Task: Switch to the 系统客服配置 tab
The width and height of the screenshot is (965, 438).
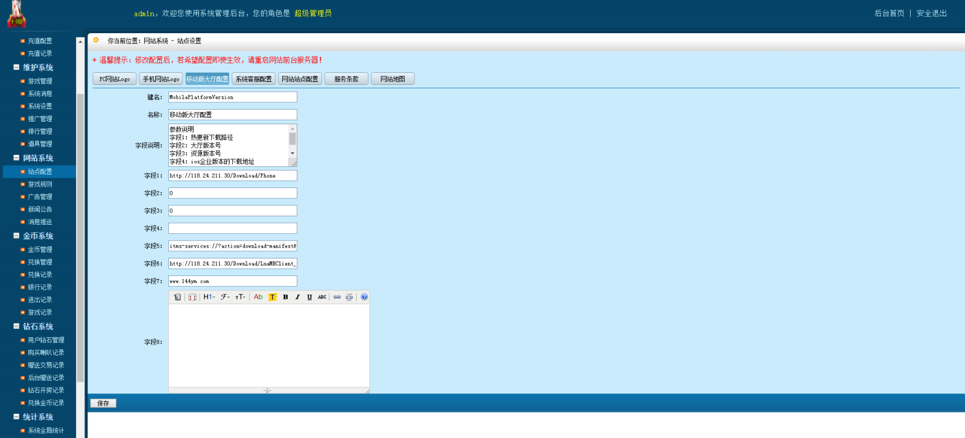Action: pyautogui.click(x=253, y=79)
